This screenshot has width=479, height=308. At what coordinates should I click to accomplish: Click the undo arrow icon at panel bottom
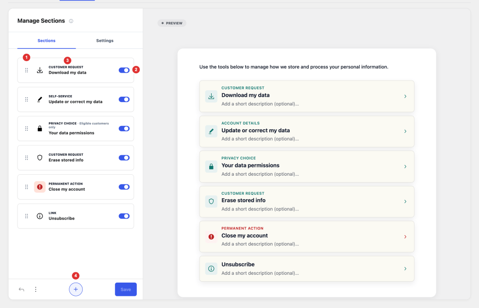click(x=22, y=289)
